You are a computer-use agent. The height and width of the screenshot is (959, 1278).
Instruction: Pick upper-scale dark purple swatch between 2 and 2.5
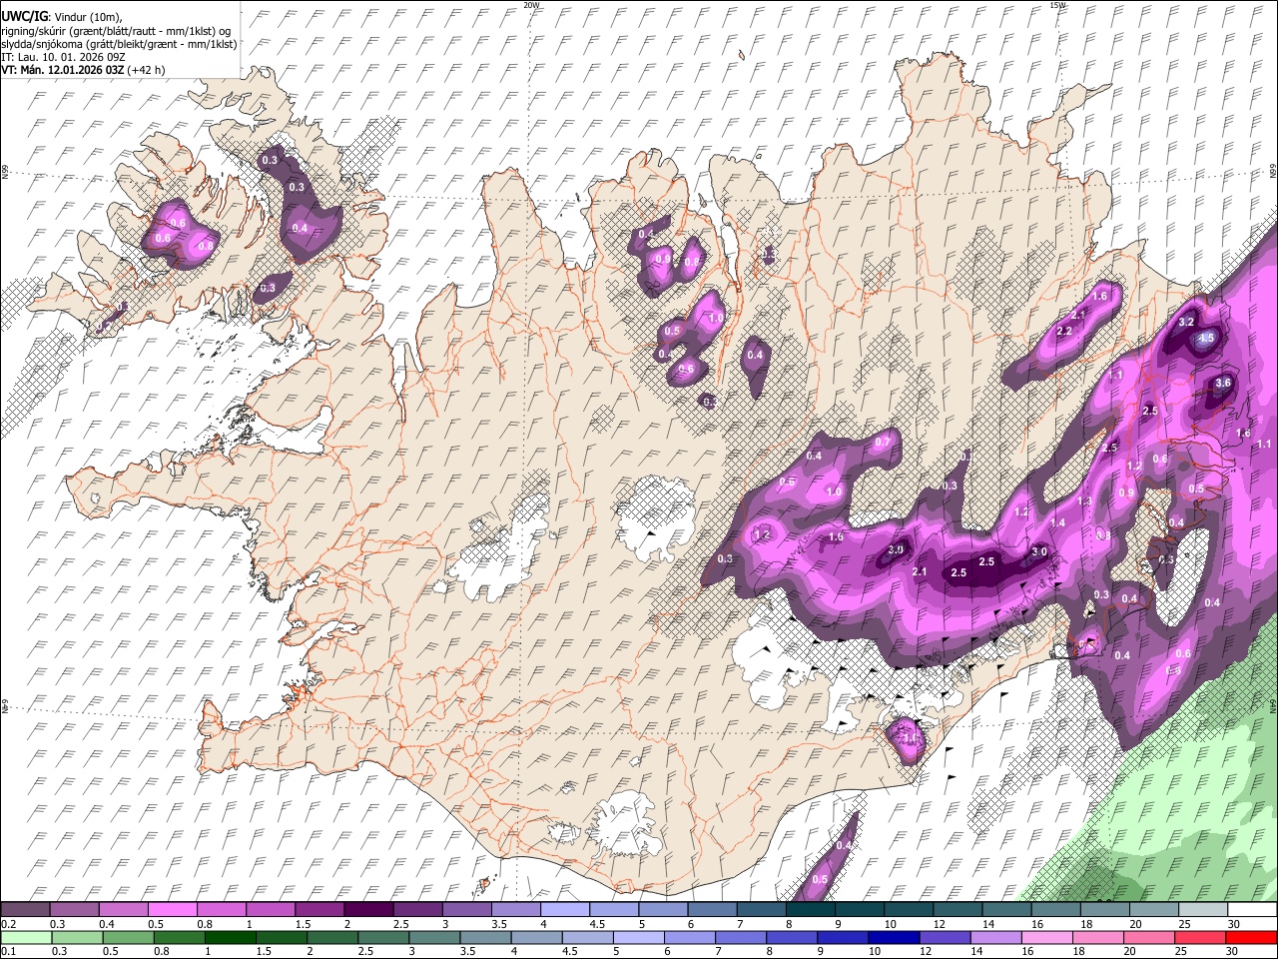tap(368, 909)
